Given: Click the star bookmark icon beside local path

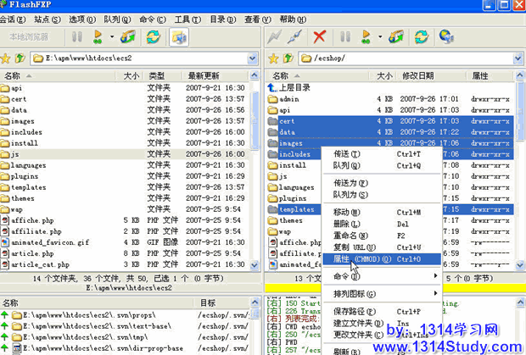Looking at the screenshot, I should [6, 58].
